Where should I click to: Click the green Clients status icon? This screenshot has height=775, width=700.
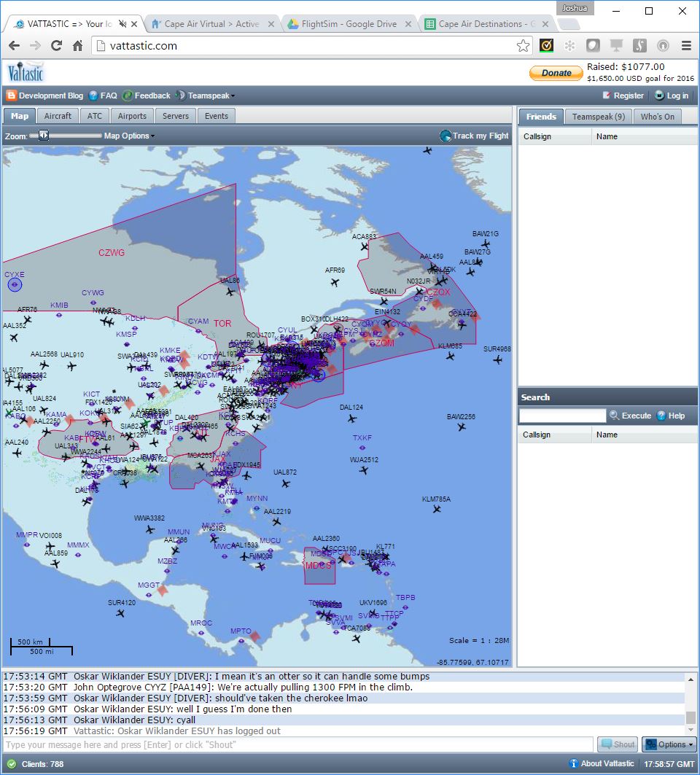pyautogui.click(x=12, y=764)
